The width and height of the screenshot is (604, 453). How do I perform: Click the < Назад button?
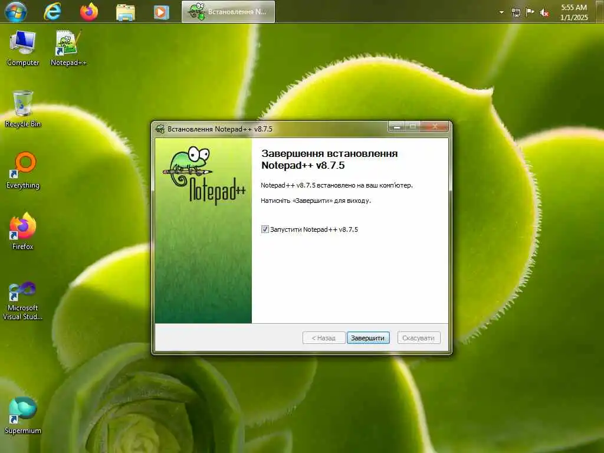pyautogui.click(x=324, y=338)
